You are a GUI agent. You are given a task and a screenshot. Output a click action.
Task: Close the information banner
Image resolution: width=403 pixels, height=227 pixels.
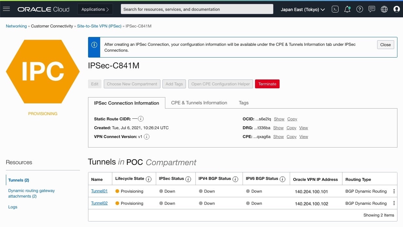385,45
